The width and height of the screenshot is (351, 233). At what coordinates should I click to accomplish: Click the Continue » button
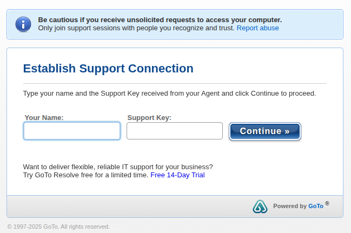click(265, 131)
